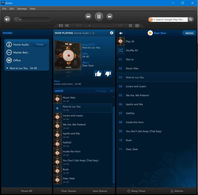Mute the volume with the speaker icon
Screen dimensions: 198x195
click(x=7, y=19)
